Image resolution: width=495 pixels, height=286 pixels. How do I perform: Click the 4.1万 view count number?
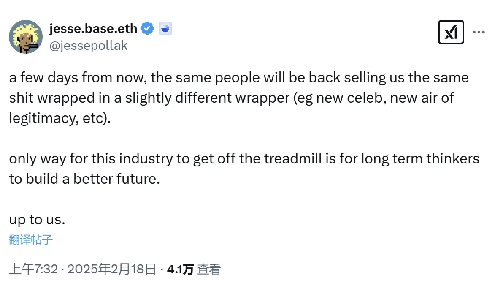180,270
